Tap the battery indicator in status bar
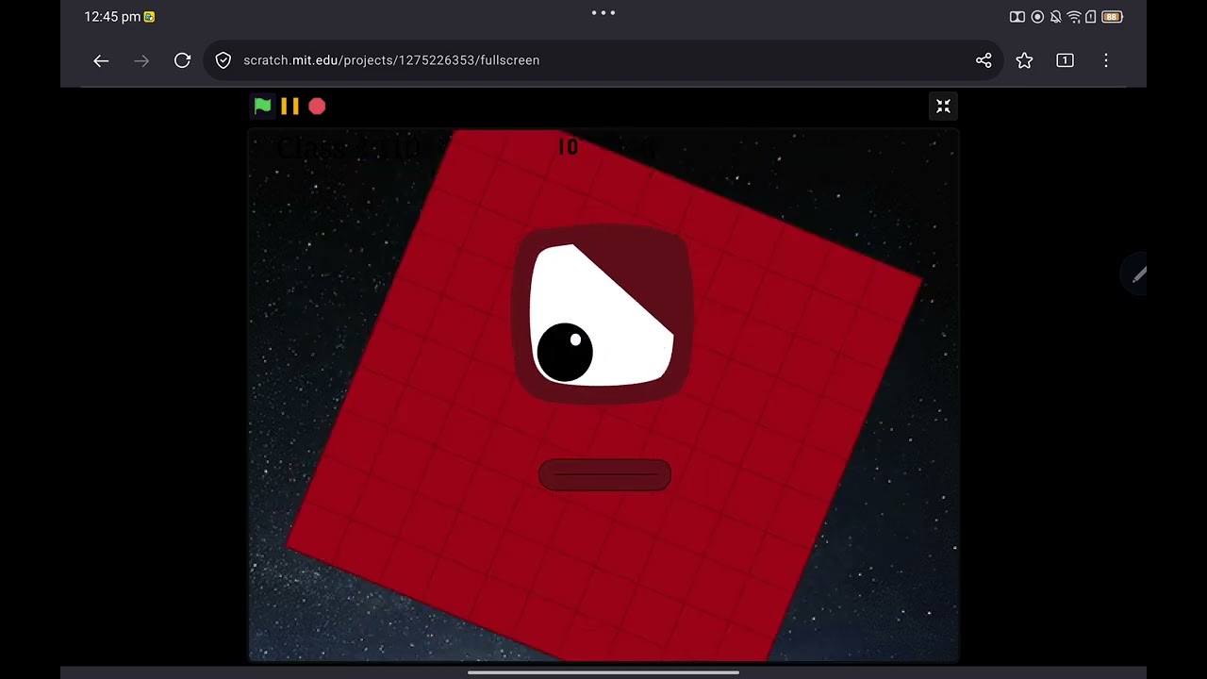This screenshot has width=1207, height=679. tap(1112, 17)
